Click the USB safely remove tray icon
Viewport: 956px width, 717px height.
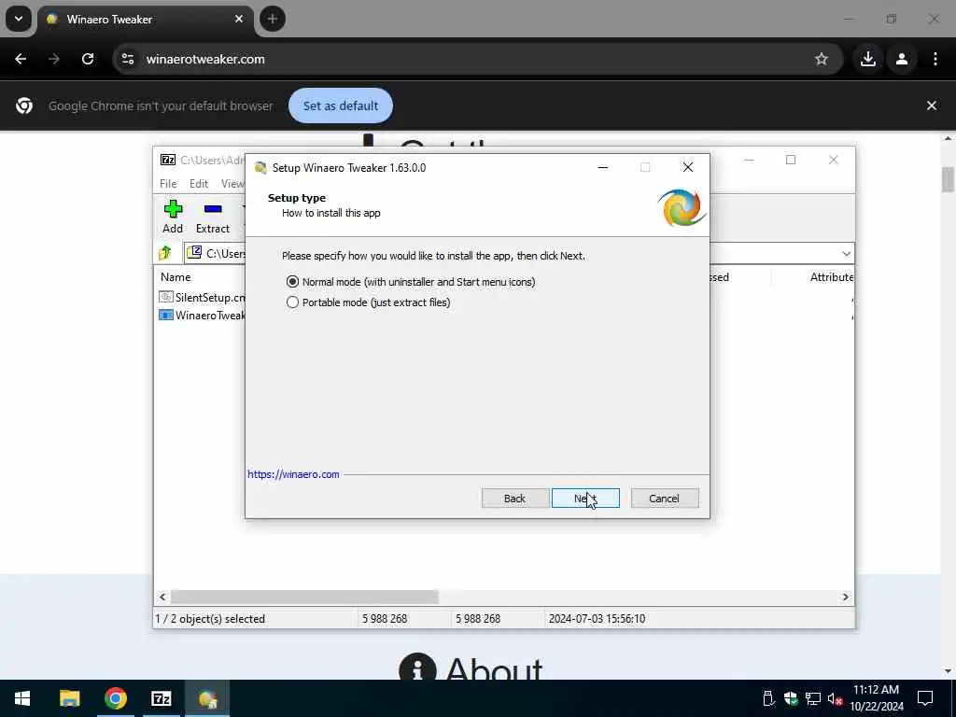coord(768,698)
